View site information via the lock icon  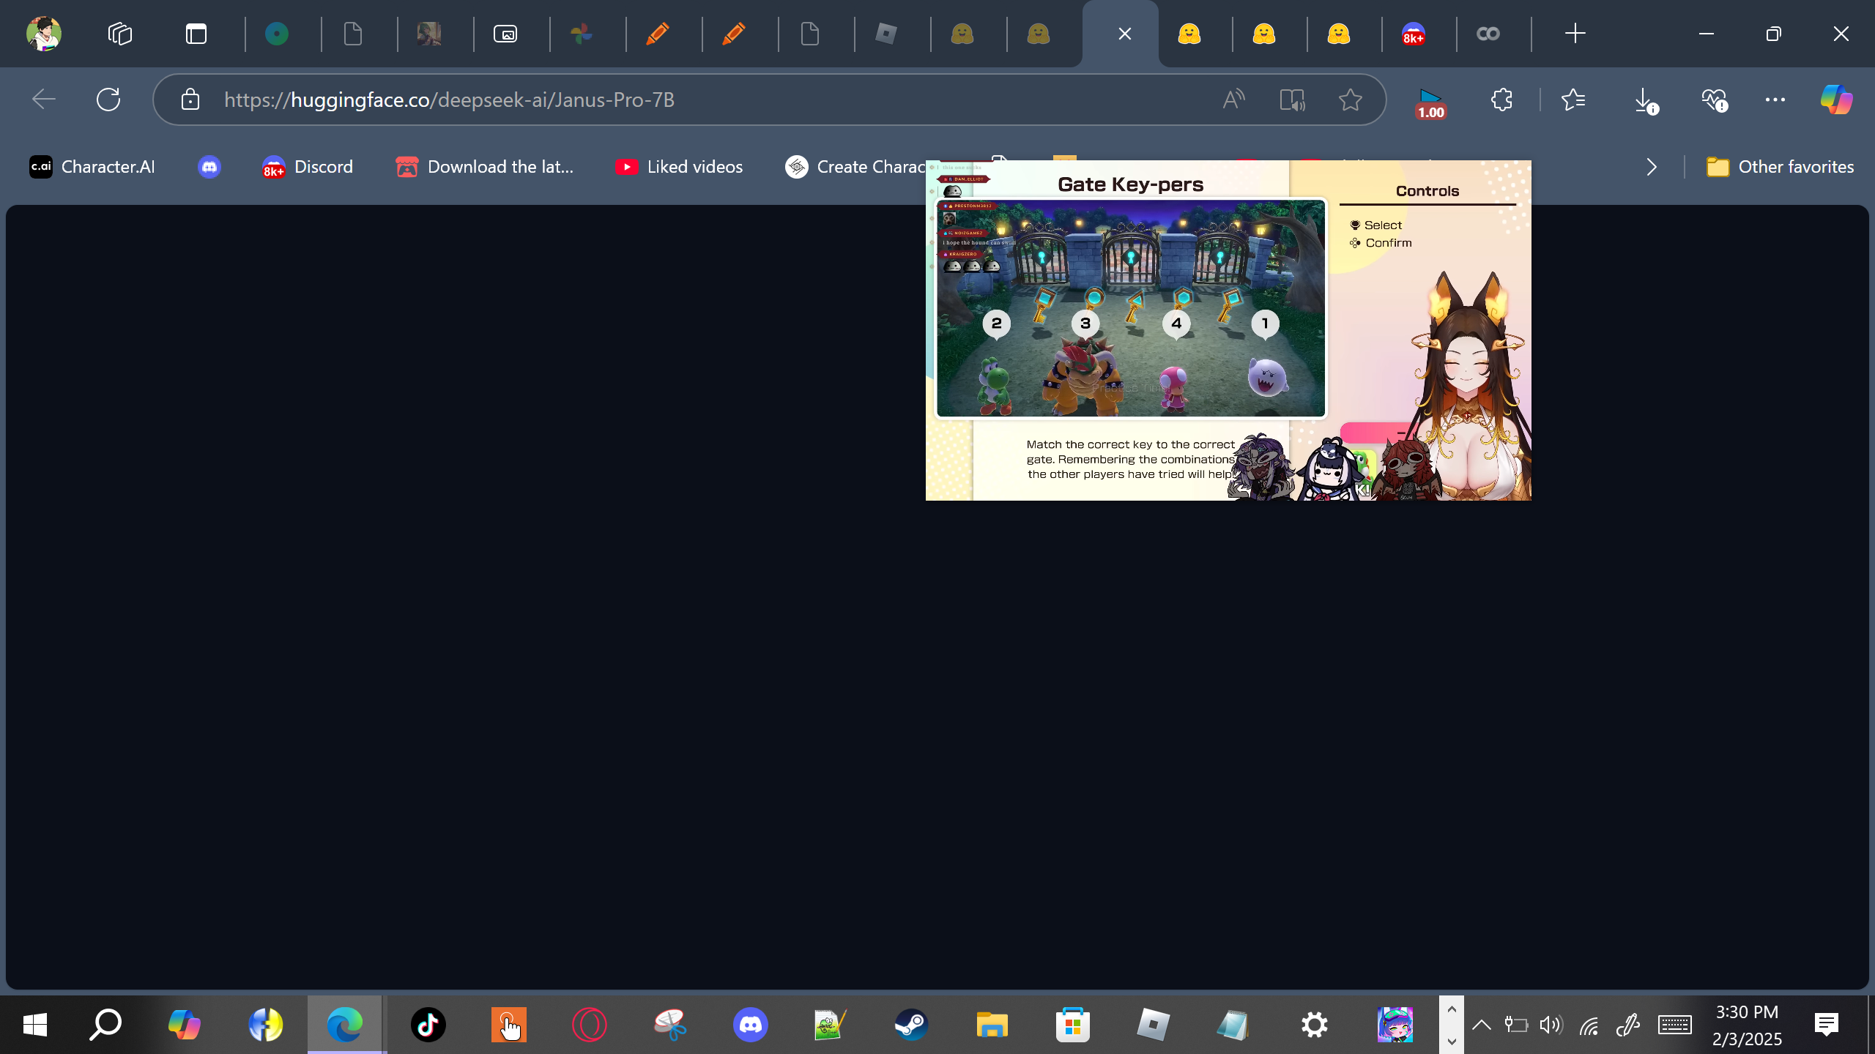pyautogui.click(x=190, y=100)
